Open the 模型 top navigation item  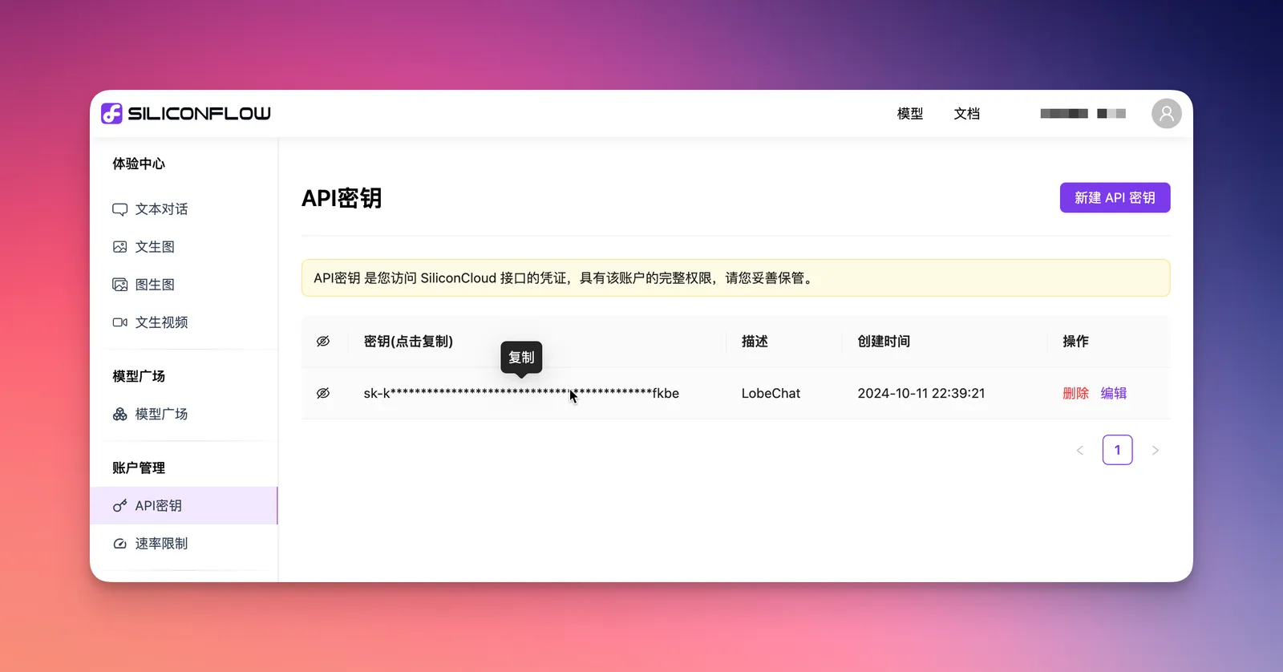(x=910, y=114)
